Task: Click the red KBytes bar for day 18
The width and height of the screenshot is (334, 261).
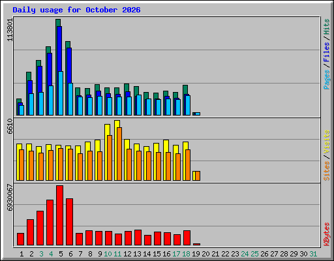Action: tap(187, 238)
